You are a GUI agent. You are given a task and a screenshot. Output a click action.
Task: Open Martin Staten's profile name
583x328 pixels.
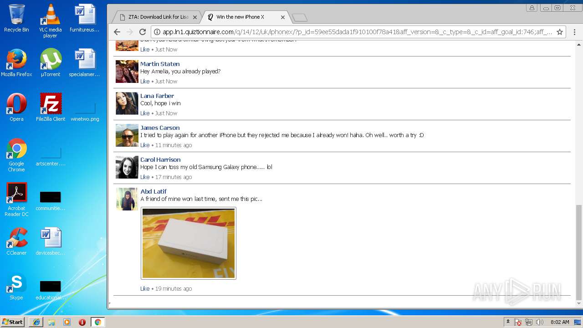pyautogui.click(x=160, y=64)
